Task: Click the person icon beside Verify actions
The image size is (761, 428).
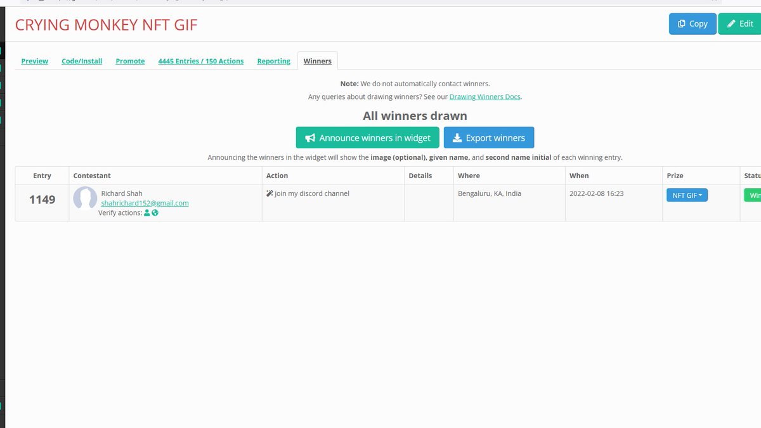Action: point(147,213)
